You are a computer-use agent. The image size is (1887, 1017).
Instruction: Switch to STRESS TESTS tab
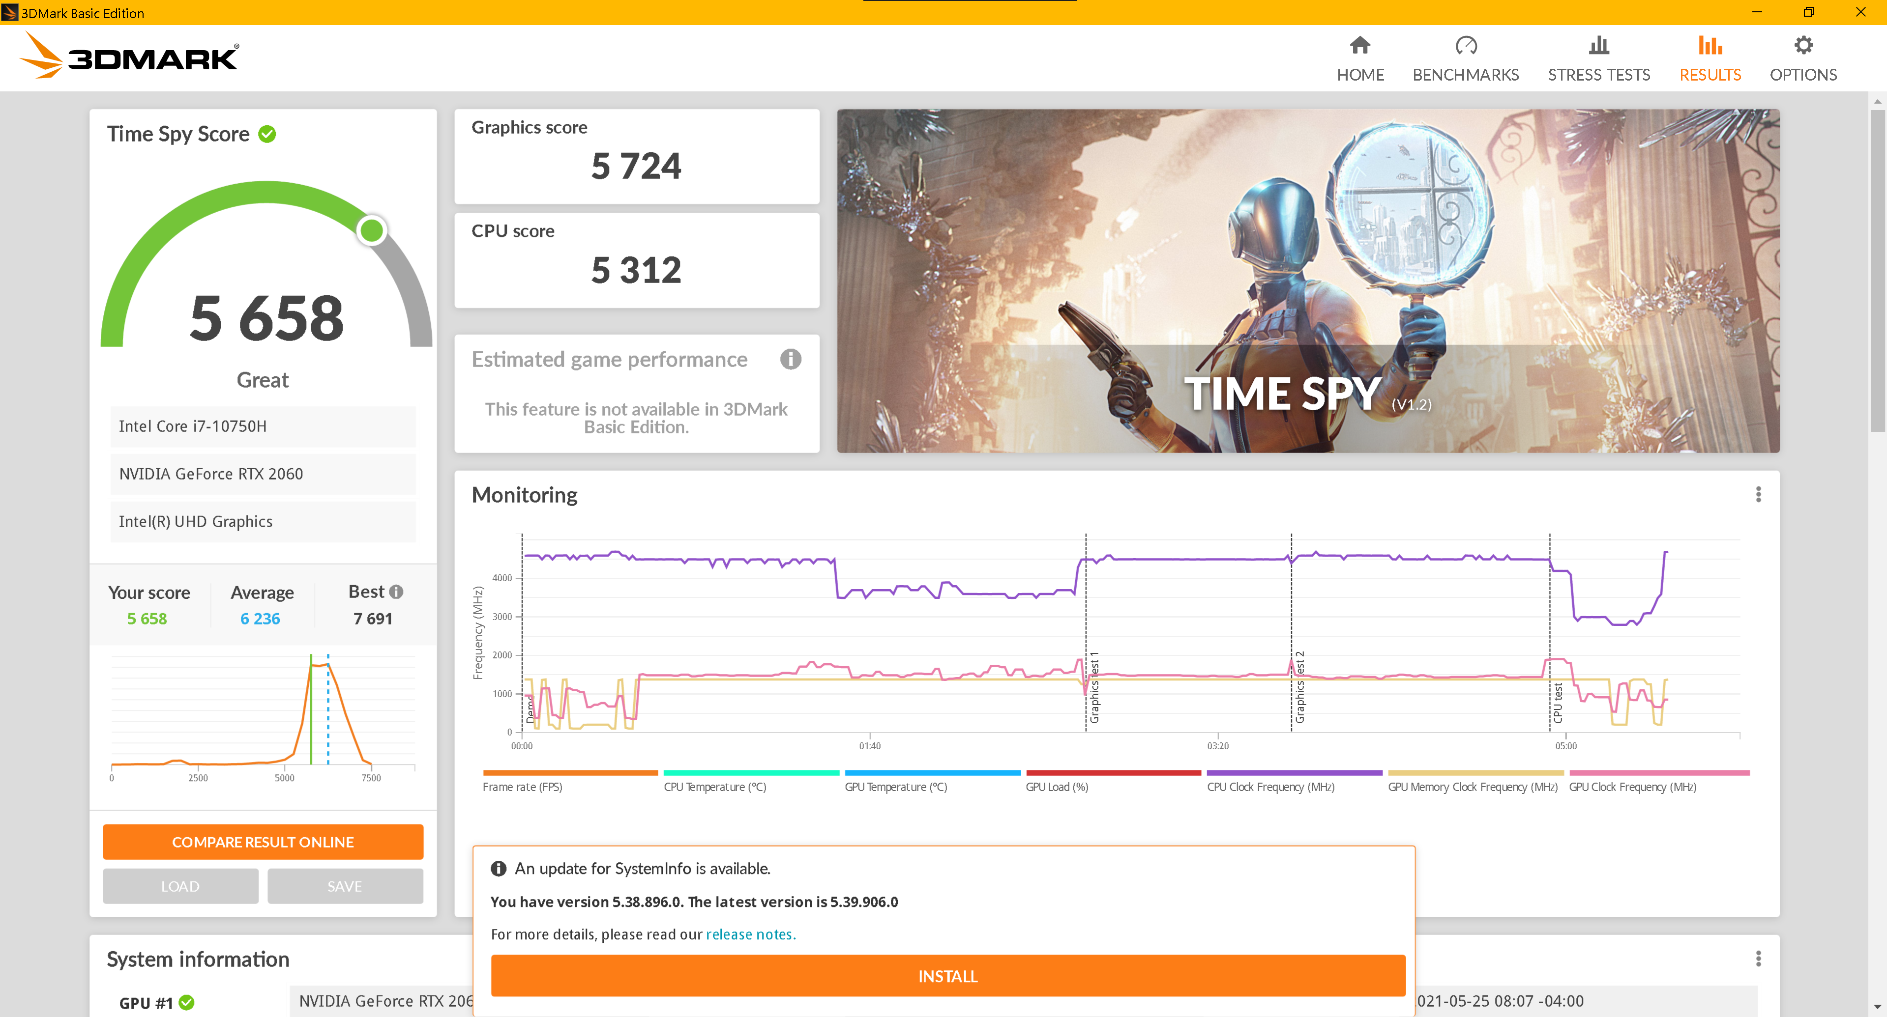click(x=1598, y=59)
